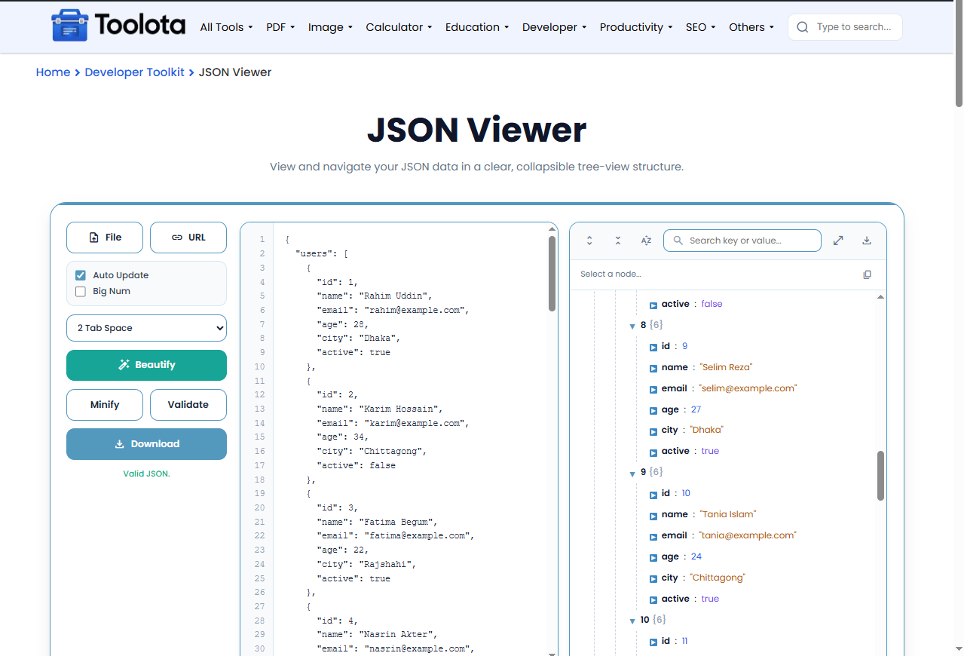Open Developer Toolkit breadcrumb link

coord(134,72)
